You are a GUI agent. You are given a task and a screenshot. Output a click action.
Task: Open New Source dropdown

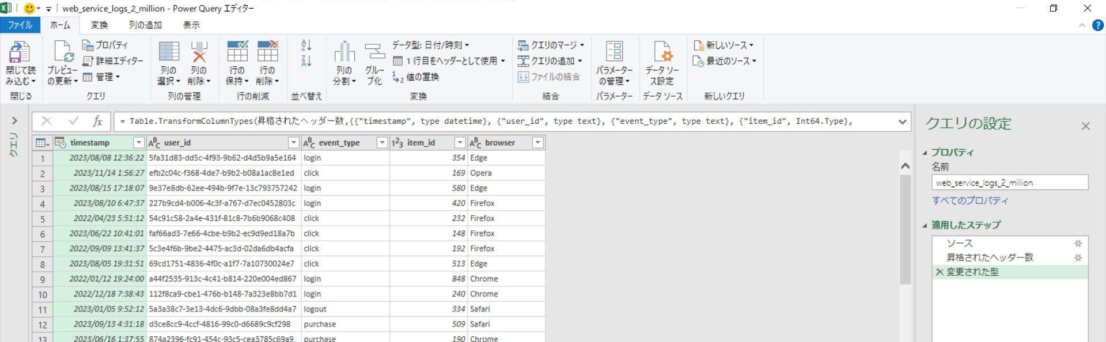(724, 45)
